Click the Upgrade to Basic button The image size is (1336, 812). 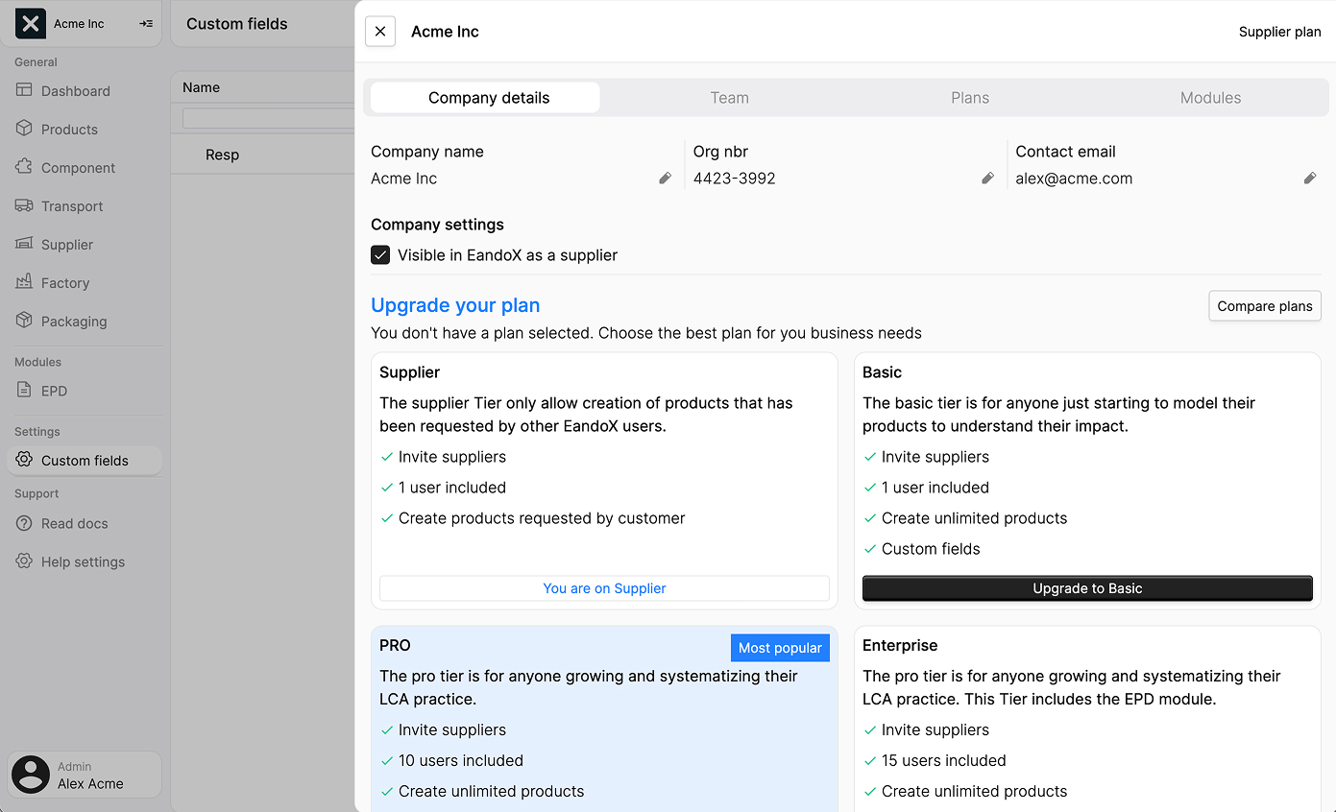pos(1087,588)
